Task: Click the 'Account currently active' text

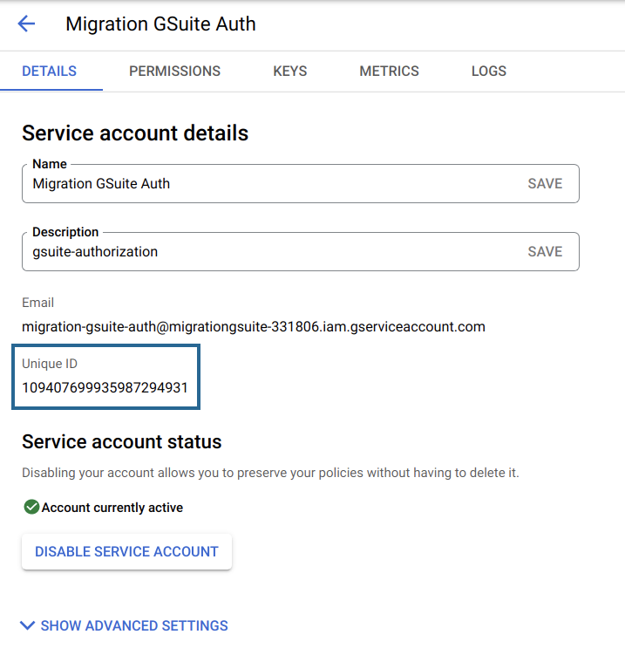Action: pyautogui.click(x=112, y=508)
